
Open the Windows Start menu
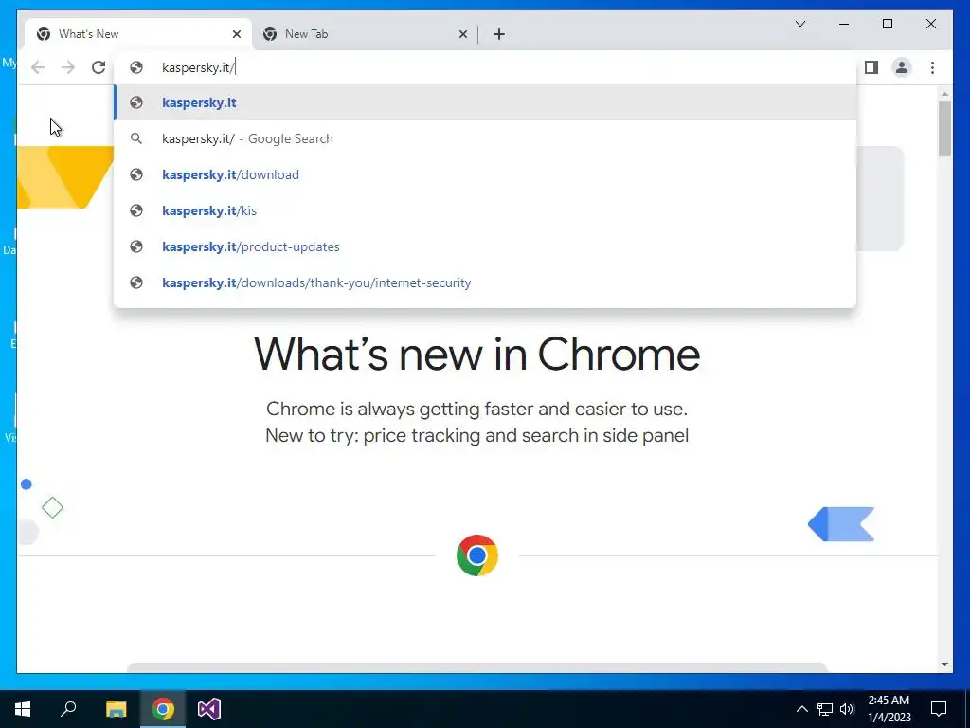23,709
